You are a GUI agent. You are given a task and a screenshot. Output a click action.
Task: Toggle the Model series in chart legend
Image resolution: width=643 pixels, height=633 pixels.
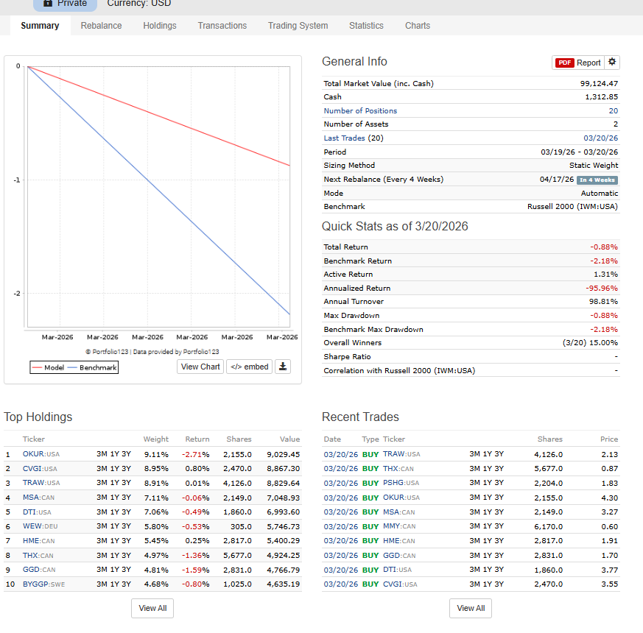[49, 367]
